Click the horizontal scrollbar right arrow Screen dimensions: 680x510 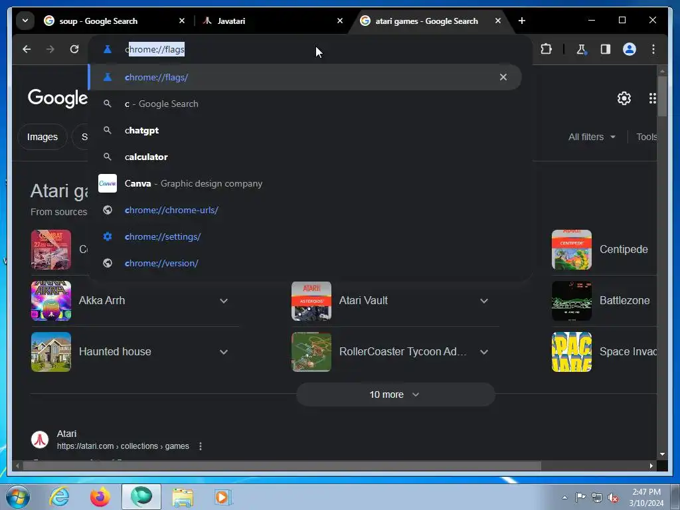click(651, 466)
